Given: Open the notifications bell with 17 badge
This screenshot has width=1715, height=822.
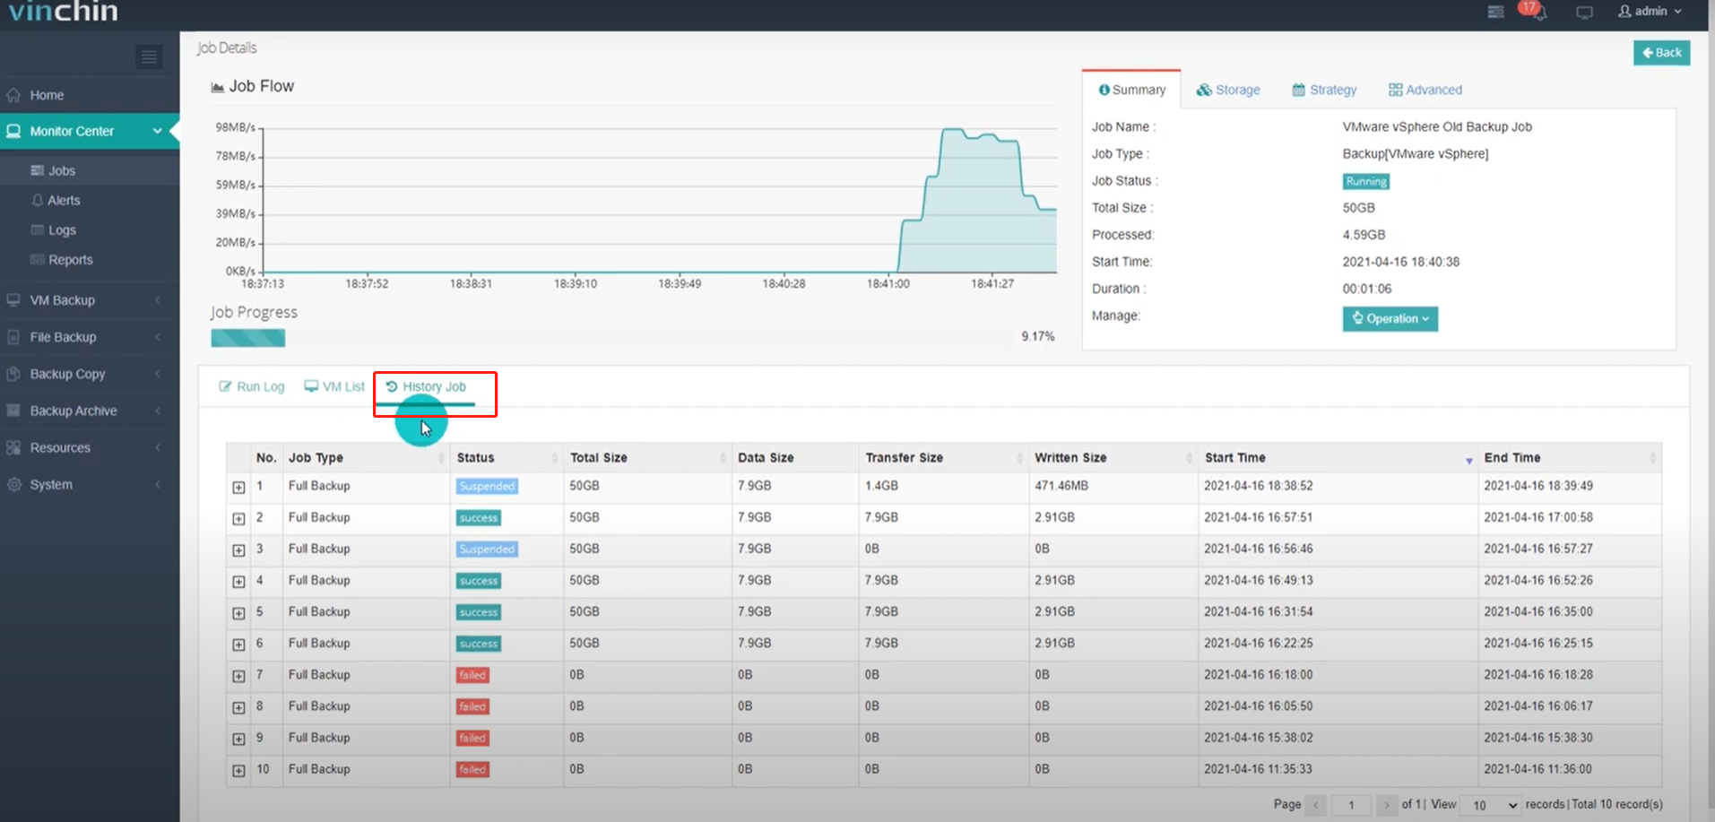Looking at the screenshot, I should click(1533, 11).
